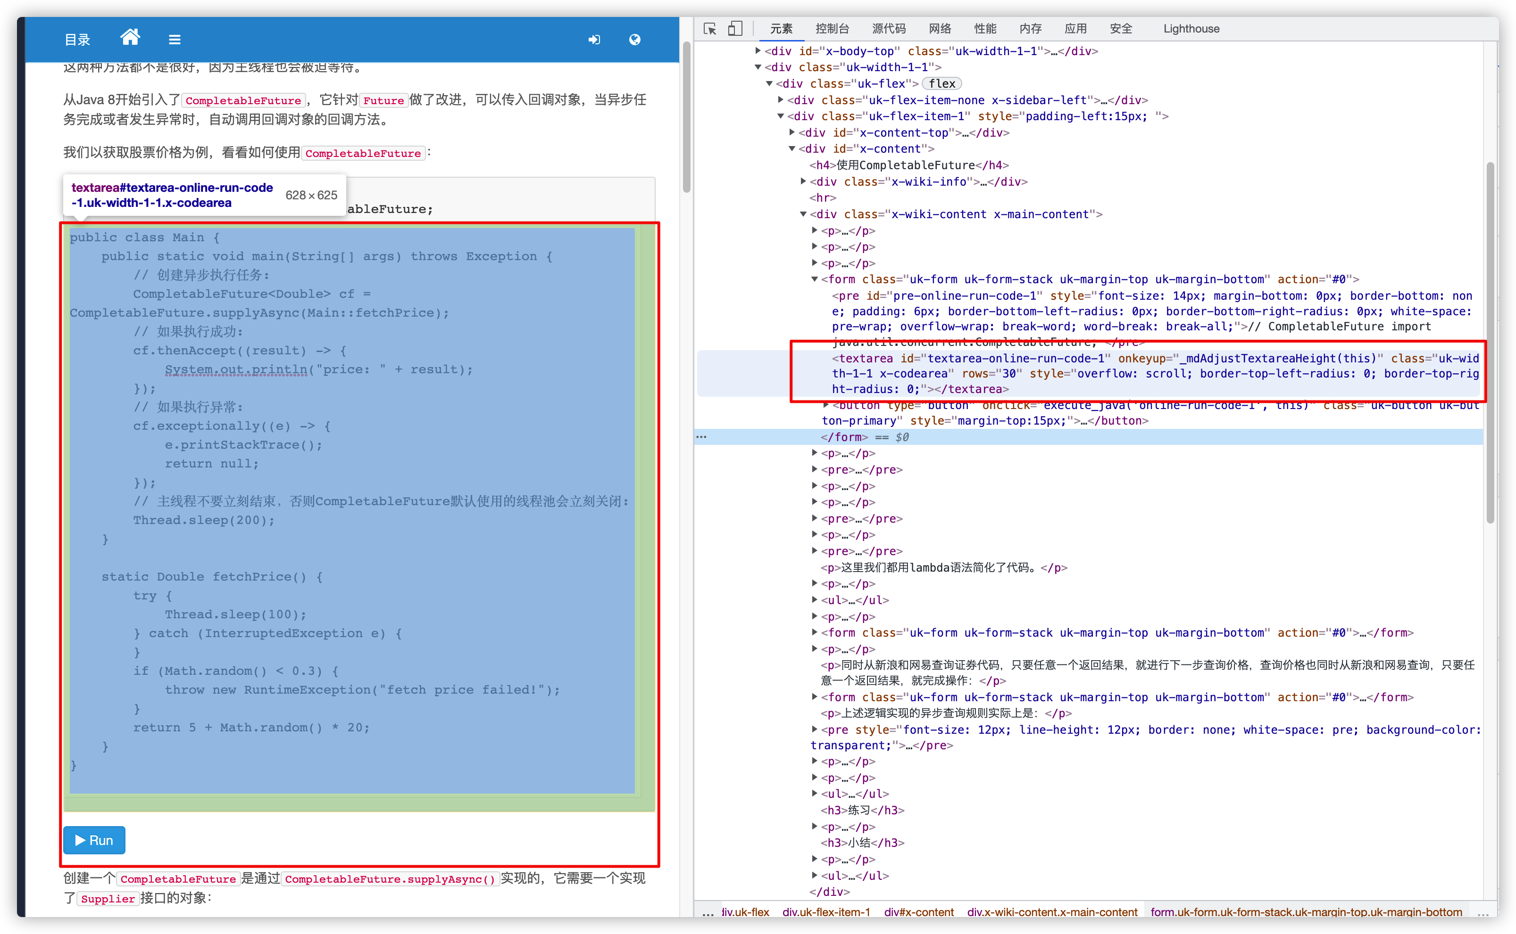Collapse the uk-width-1-1 div node
Screen dimensions: 1516x934
(x=758, y=67)
